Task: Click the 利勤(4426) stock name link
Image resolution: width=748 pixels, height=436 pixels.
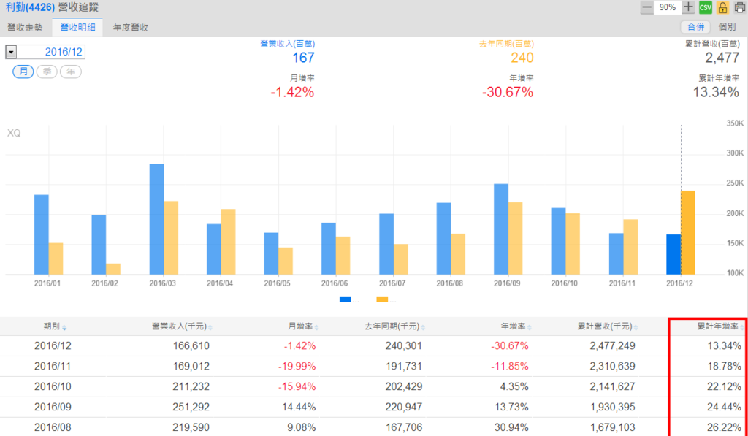Action: coord(30,7)
